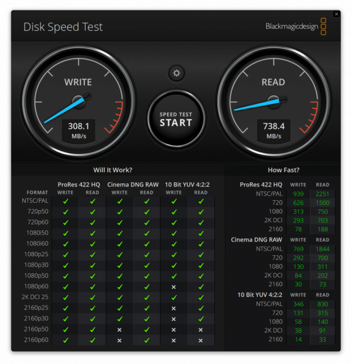Click the Cinema DNG 1080 read value 311
Screen dimensions: 352x364
pos(323,267)
